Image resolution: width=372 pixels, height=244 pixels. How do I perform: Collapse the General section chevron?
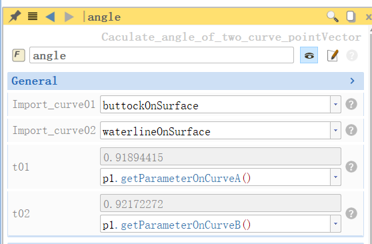pyautogui.click(x=352, y=81)
